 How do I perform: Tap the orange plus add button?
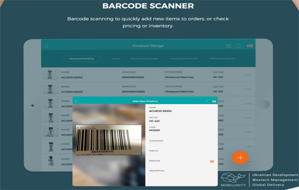(x=240, y=157)
